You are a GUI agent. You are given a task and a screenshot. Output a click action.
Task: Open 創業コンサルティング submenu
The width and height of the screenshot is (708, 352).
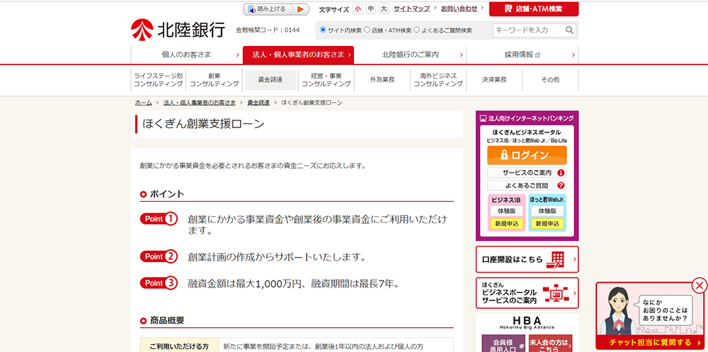tap(215, 80)
